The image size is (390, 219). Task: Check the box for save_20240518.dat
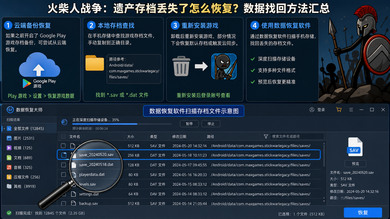coord(64,165)
